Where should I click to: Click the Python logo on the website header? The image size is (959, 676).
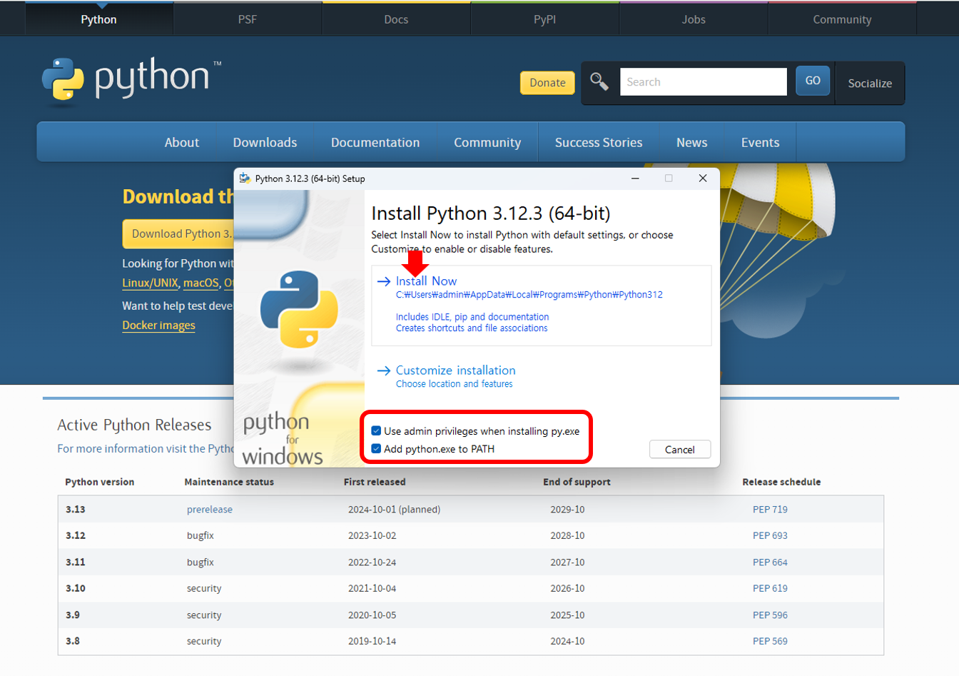pos(132,82)
